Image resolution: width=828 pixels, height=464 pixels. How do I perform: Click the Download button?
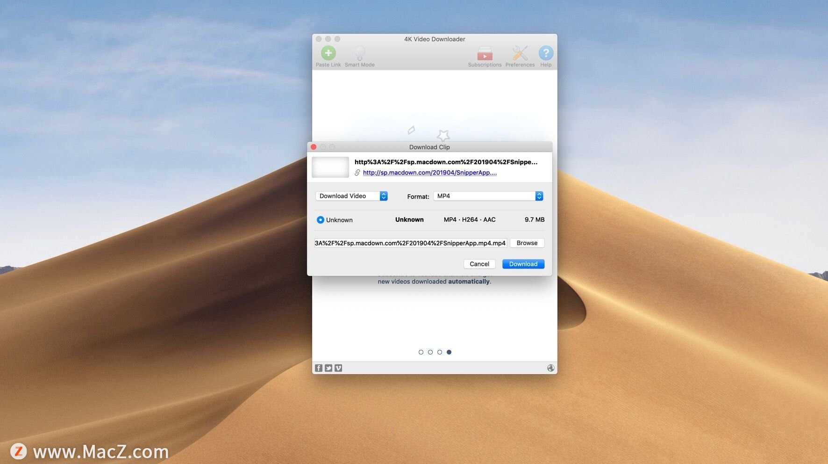[x=523, y=264]
